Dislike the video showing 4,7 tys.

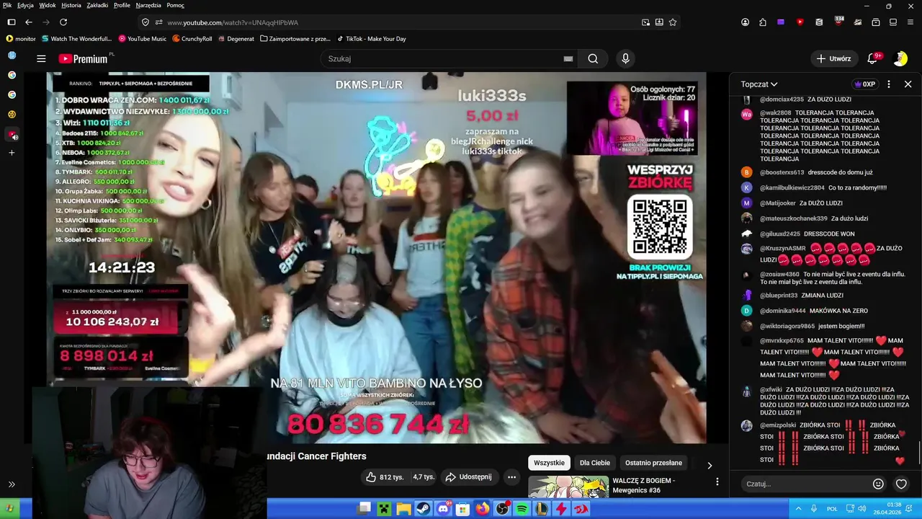424,477
